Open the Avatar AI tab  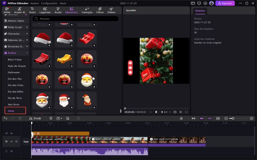(x=20, y=10)
